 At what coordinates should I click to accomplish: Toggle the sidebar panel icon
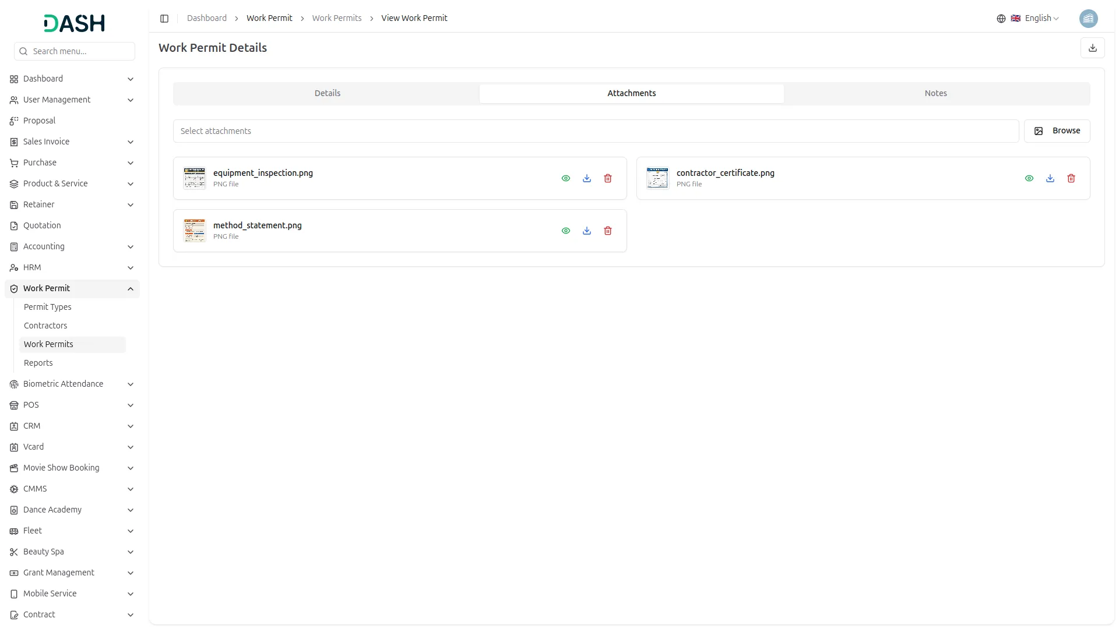pyautogui.click(x=164, y=19)
